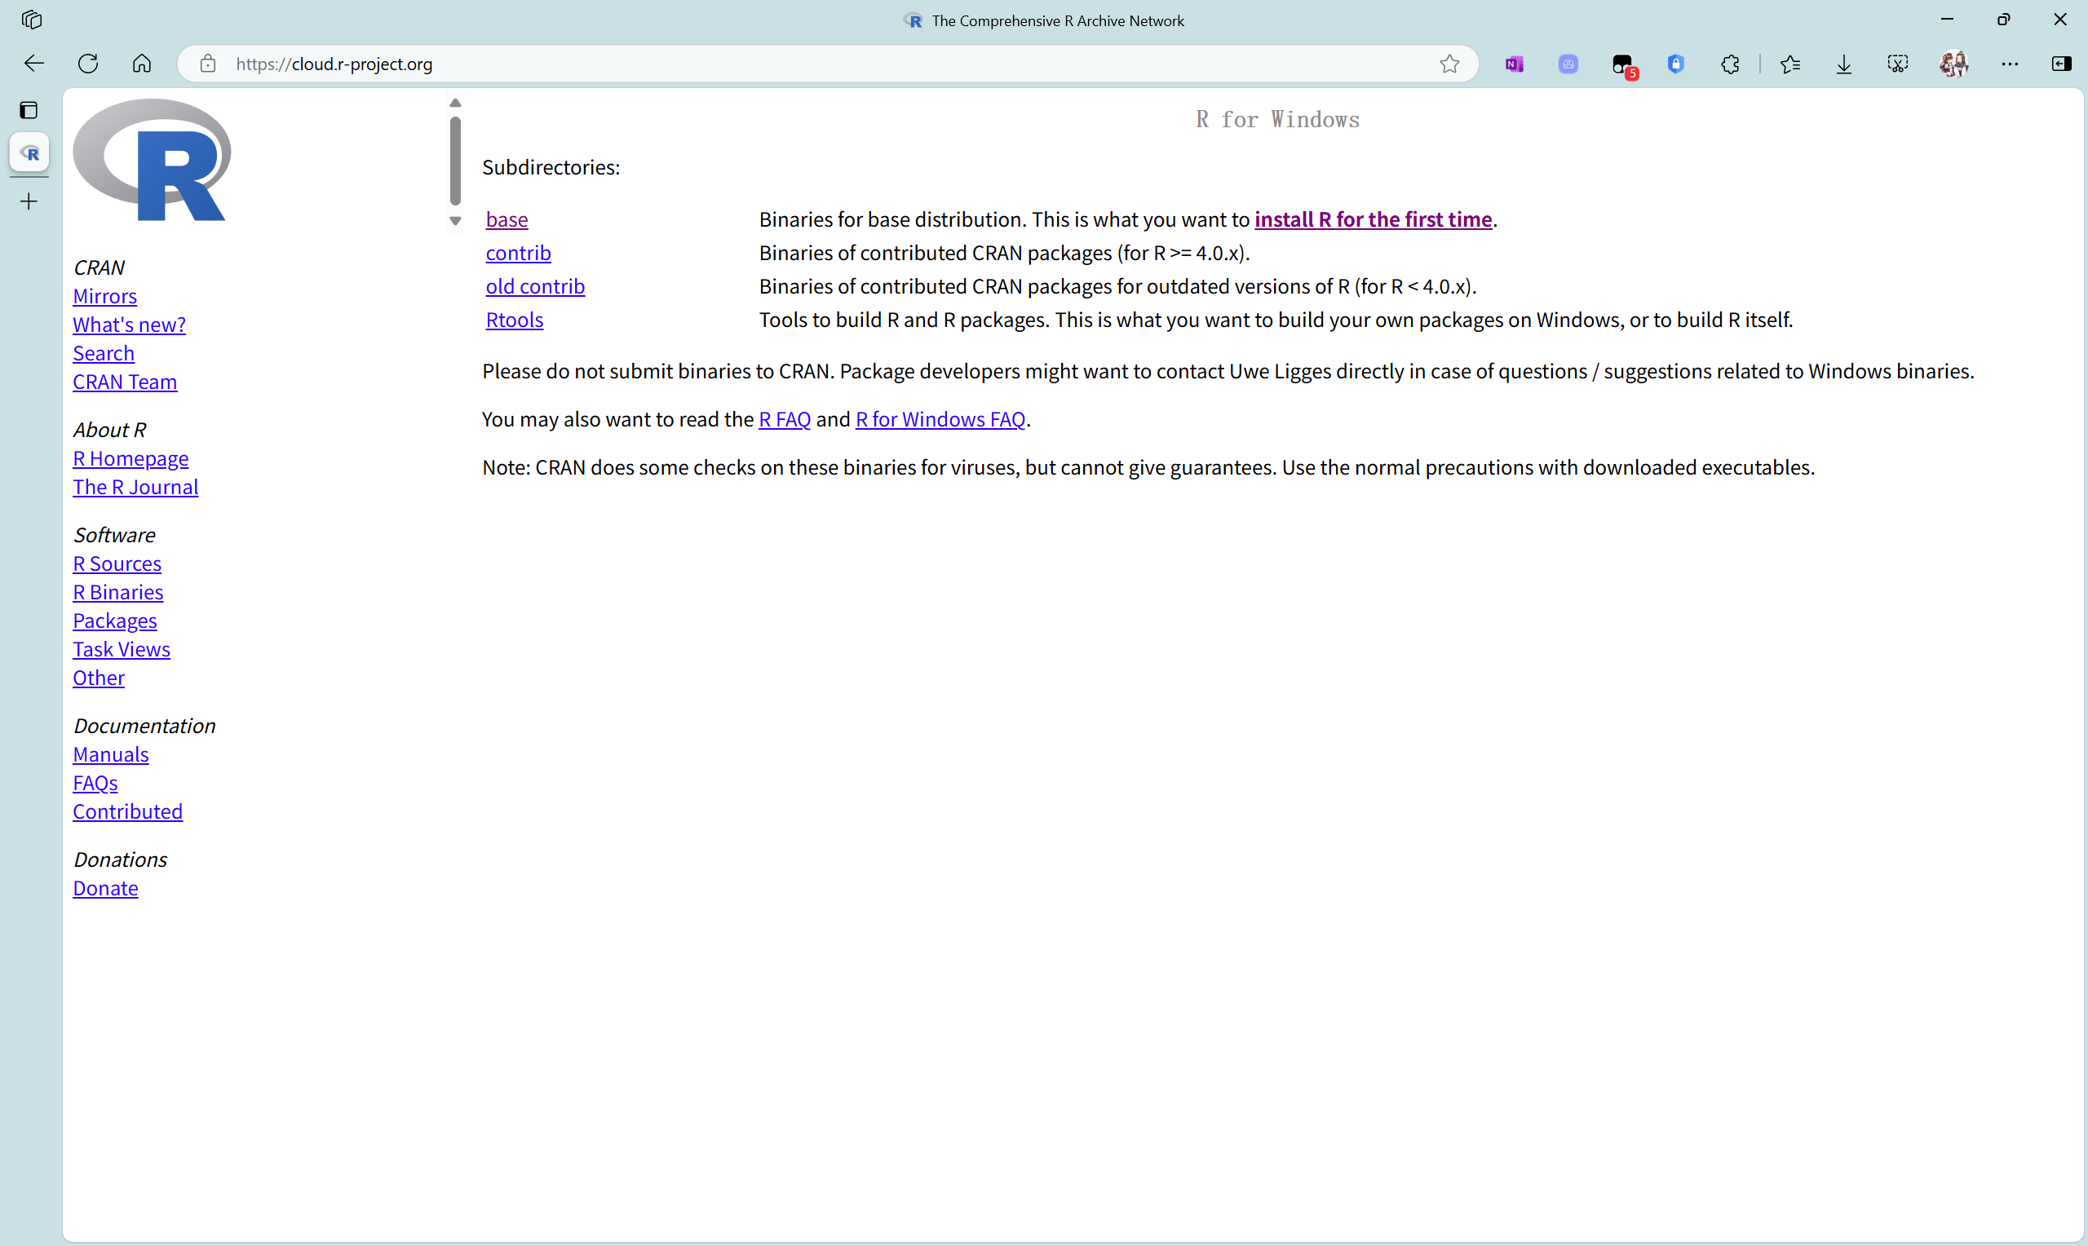Image resolution: width=2088 pixels, height=1246 pixels.
Task: Open the blue shield extension icon
Action: tap(1676, 64)
